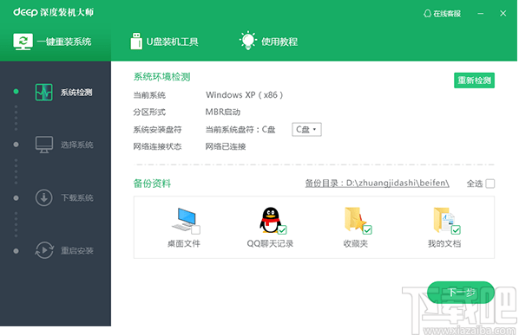
Task: Open the 使用教程 tab
Action: (268, 42)
